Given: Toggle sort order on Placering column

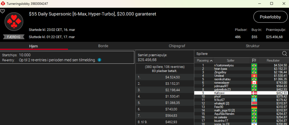Looking at the screenshot, I should click(205, 60).
